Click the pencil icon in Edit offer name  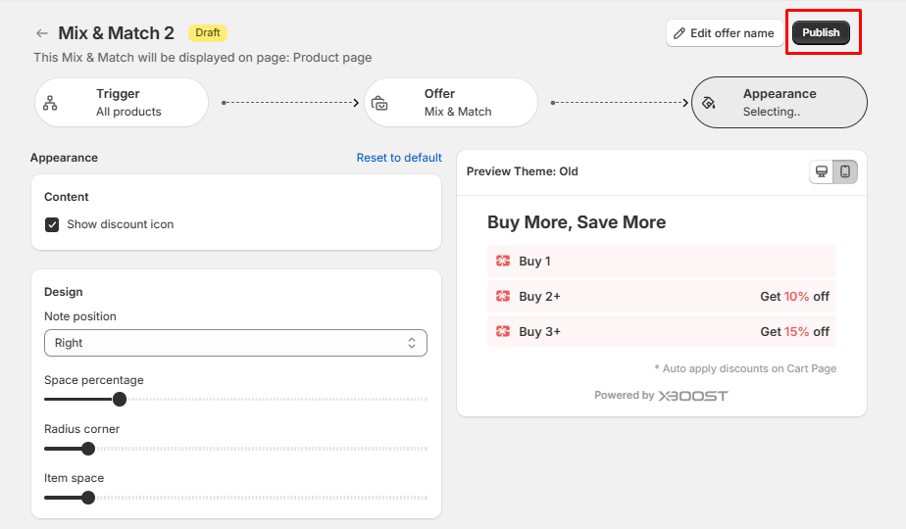pyautogui.click(x=679, y=33)
